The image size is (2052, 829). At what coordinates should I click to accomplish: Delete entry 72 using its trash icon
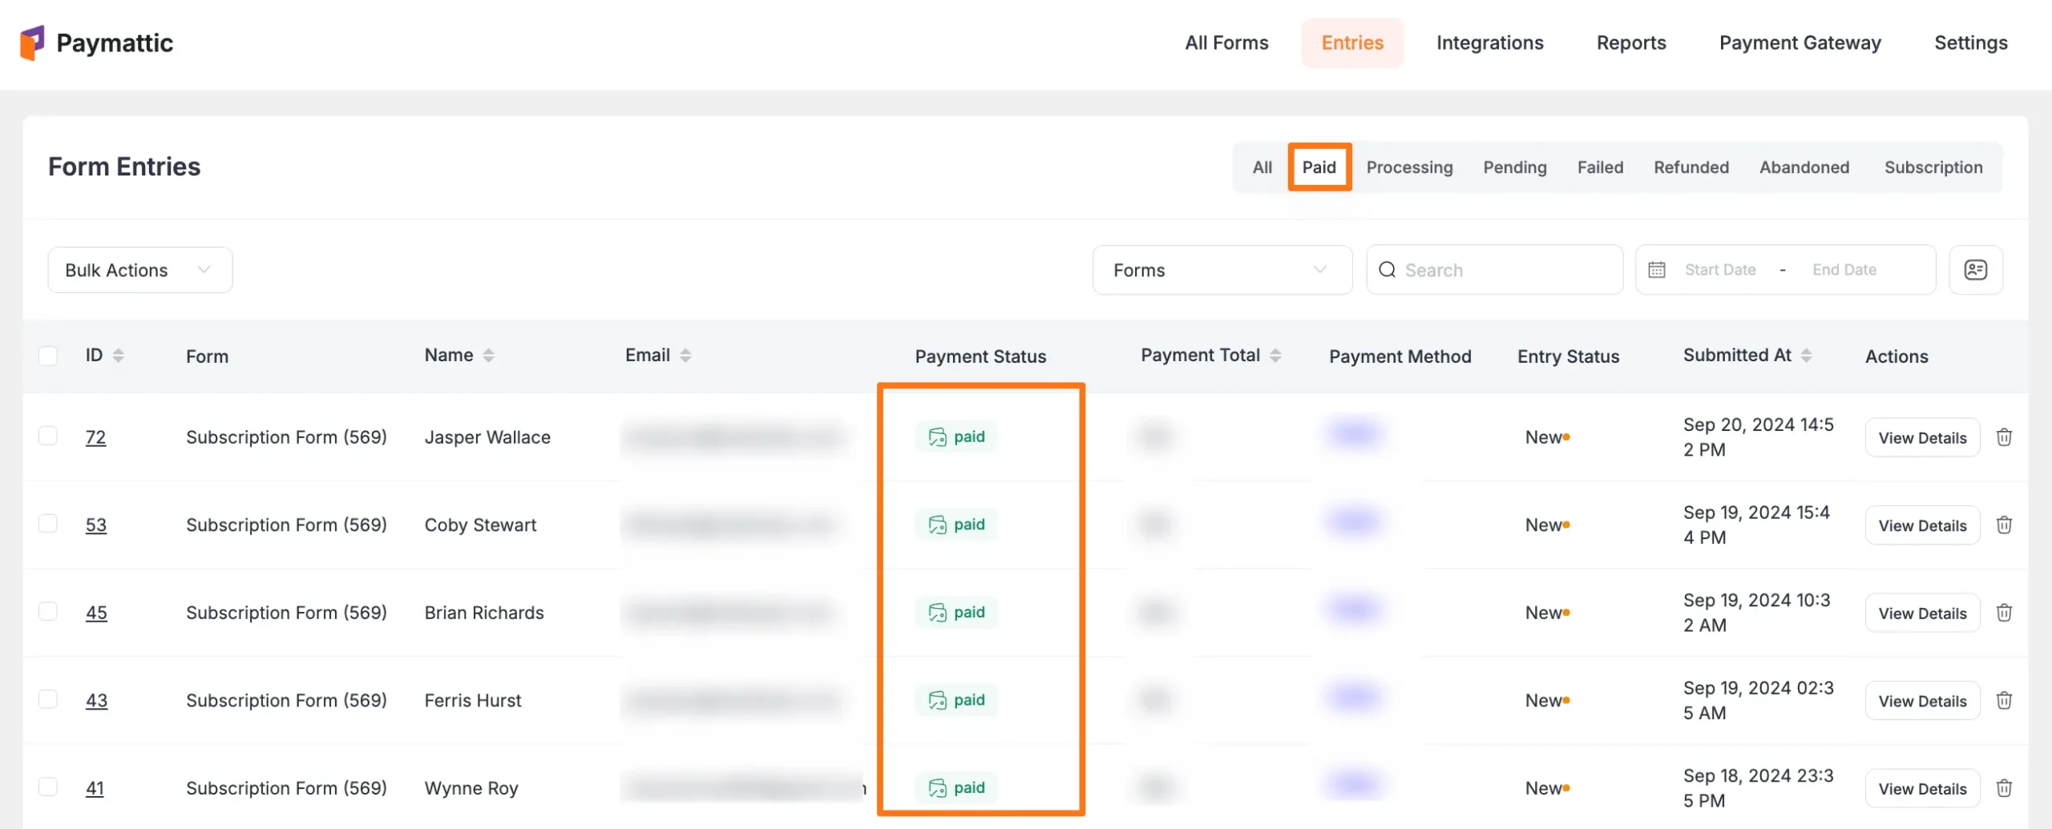2005,437
